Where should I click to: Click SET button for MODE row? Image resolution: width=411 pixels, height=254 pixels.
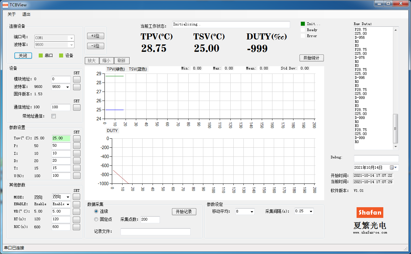77,197
